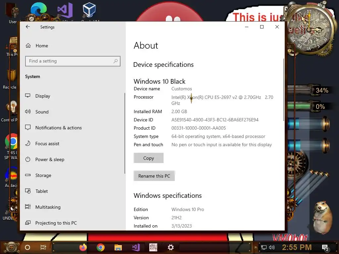Open Power & sleep settings

coord(50,159)
